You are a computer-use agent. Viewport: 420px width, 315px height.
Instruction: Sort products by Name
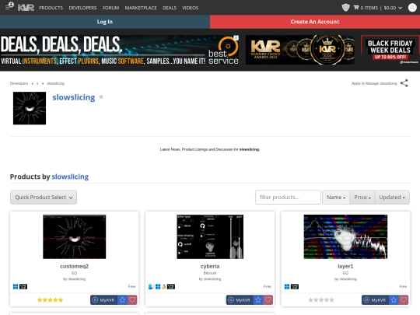(336, 198)
